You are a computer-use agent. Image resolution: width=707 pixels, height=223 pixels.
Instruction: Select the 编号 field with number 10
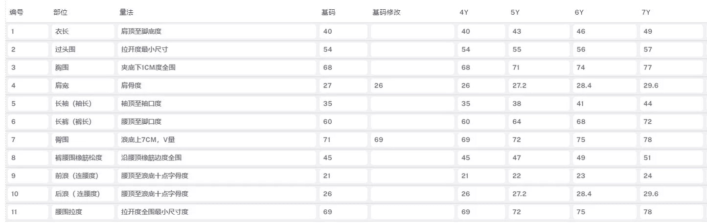27,194
